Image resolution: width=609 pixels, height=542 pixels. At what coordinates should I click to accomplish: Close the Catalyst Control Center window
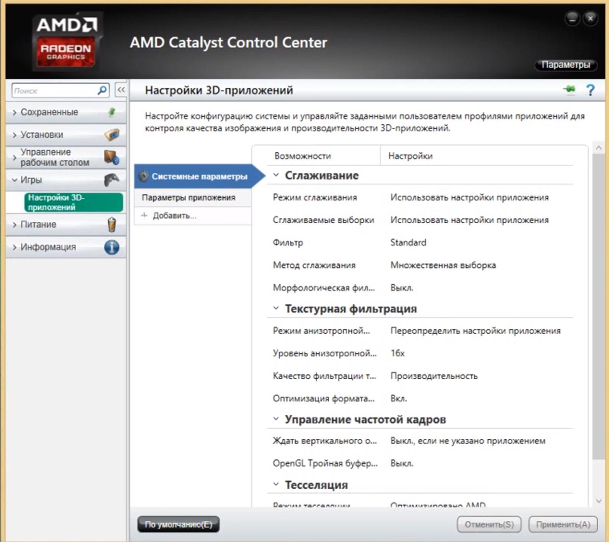(x=590, y=18)
